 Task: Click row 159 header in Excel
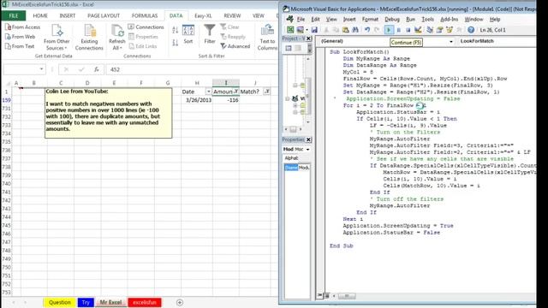coord(7,100)
